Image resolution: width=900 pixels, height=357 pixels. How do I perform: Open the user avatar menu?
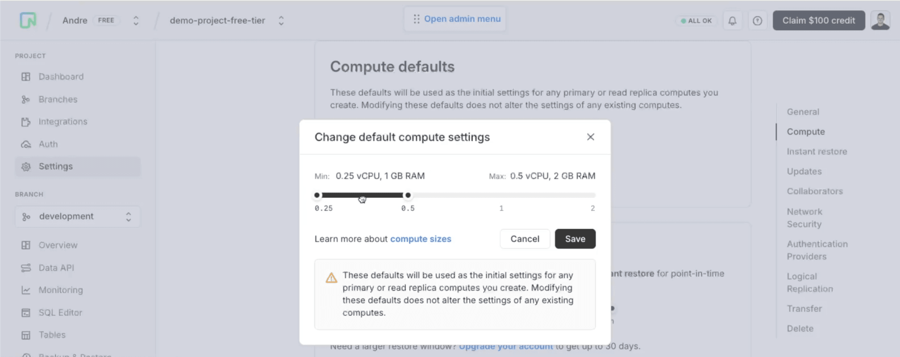880,21
